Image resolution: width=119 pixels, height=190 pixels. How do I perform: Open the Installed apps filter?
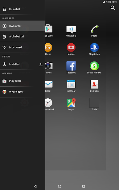23,64
